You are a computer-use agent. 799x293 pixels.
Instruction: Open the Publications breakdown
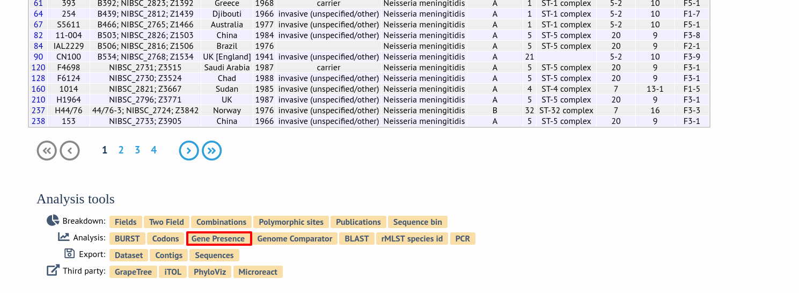(358, 222)
